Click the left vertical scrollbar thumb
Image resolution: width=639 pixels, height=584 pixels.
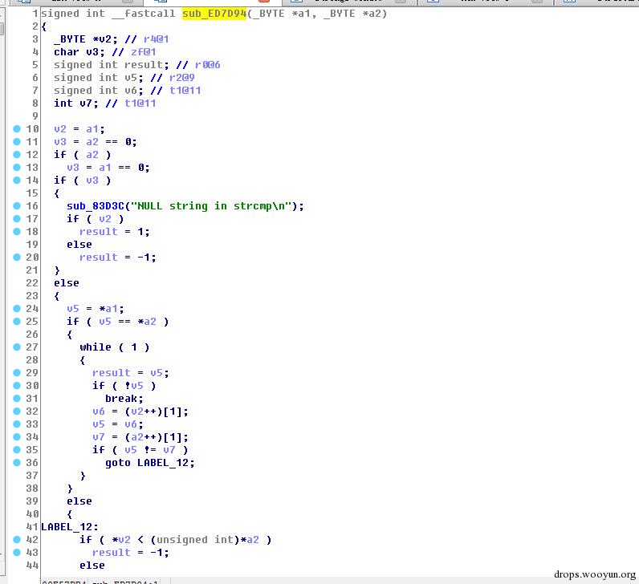click(x=2, y=29)
